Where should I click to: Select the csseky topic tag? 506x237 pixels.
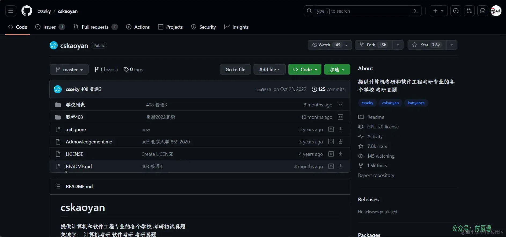(x=367, y=103)
